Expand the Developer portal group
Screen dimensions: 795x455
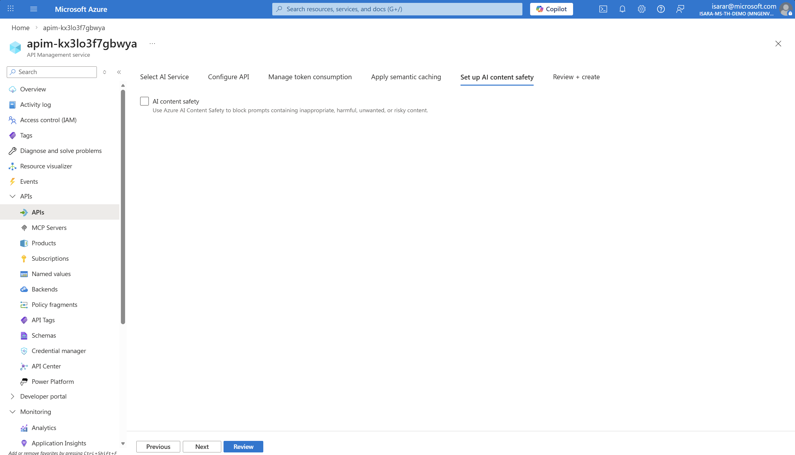pyautogui.click(x=13, y=396)
